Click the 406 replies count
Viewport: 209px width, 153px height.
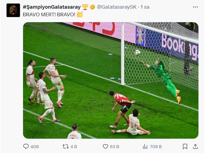(34, 147)
